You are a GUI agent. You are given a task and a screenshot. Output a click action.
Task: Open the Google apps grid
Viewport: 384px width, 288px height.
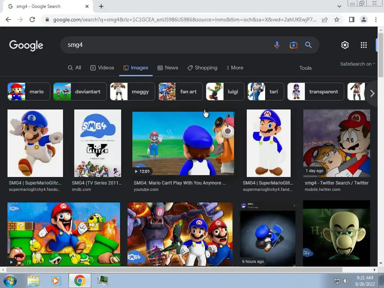364,45
